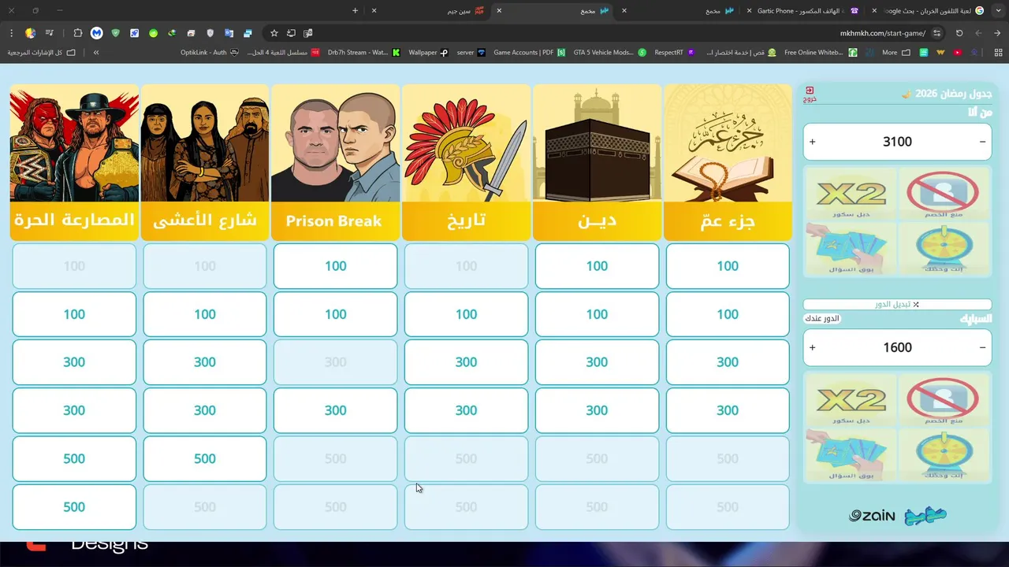Click the green shield extension icon
This screenshot has width=1009, height=567.
116,33
